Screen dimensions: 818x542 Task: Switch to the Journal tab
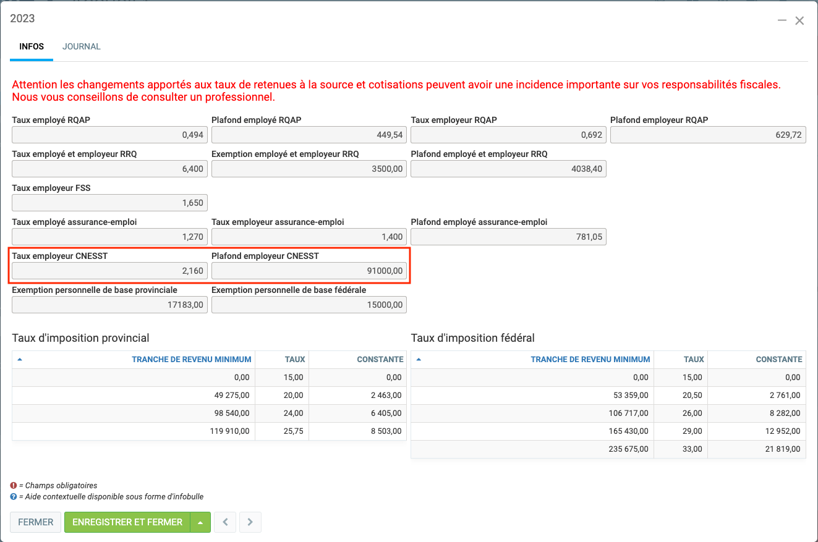81,46
